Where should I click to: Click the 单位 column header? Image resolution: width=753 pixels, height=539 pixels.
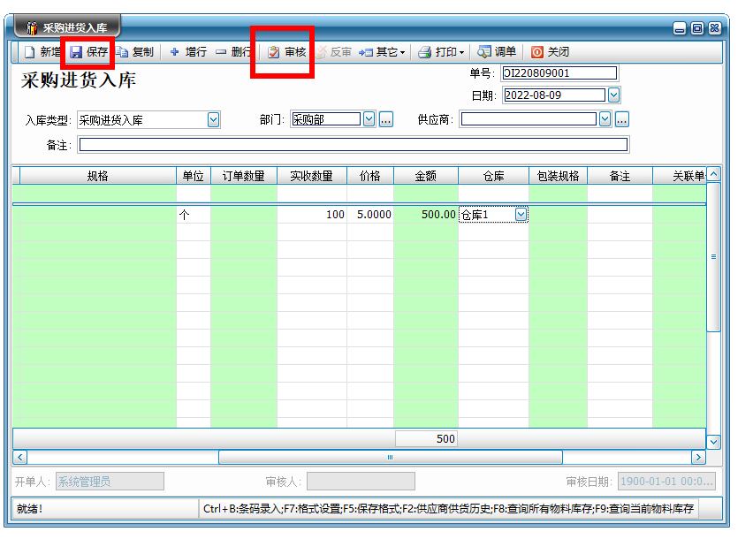point(193,176)
